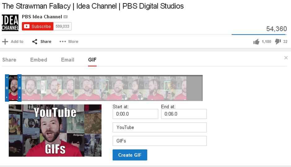291x167 pixels.
Task: Click the Create GIF button
Action: click(130, 155)
